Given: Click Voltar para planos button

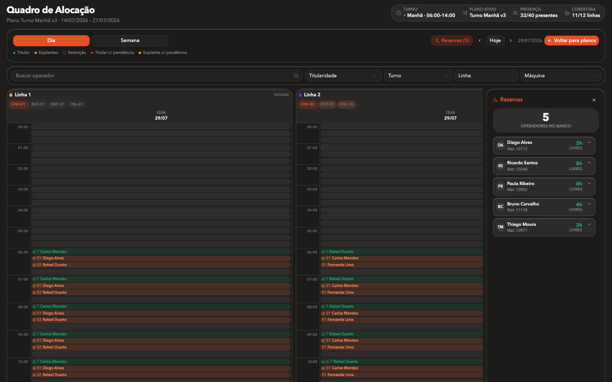Looking at the screenshot, I should click(x=572, y=41).
